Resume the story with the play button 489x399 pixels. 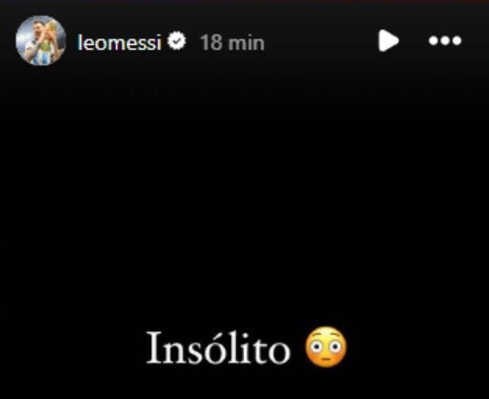point(388,41)
